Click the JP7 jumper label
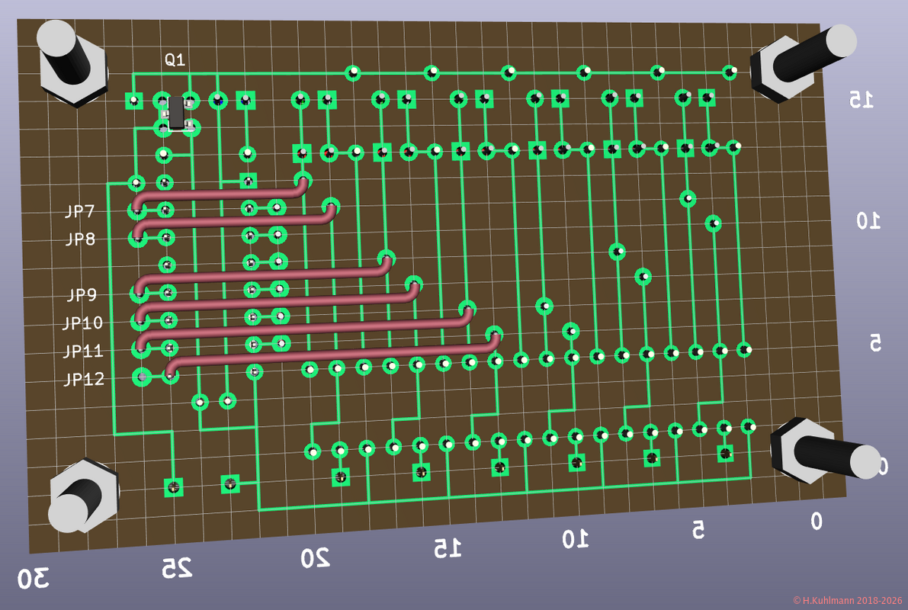 tap(79, 211)
